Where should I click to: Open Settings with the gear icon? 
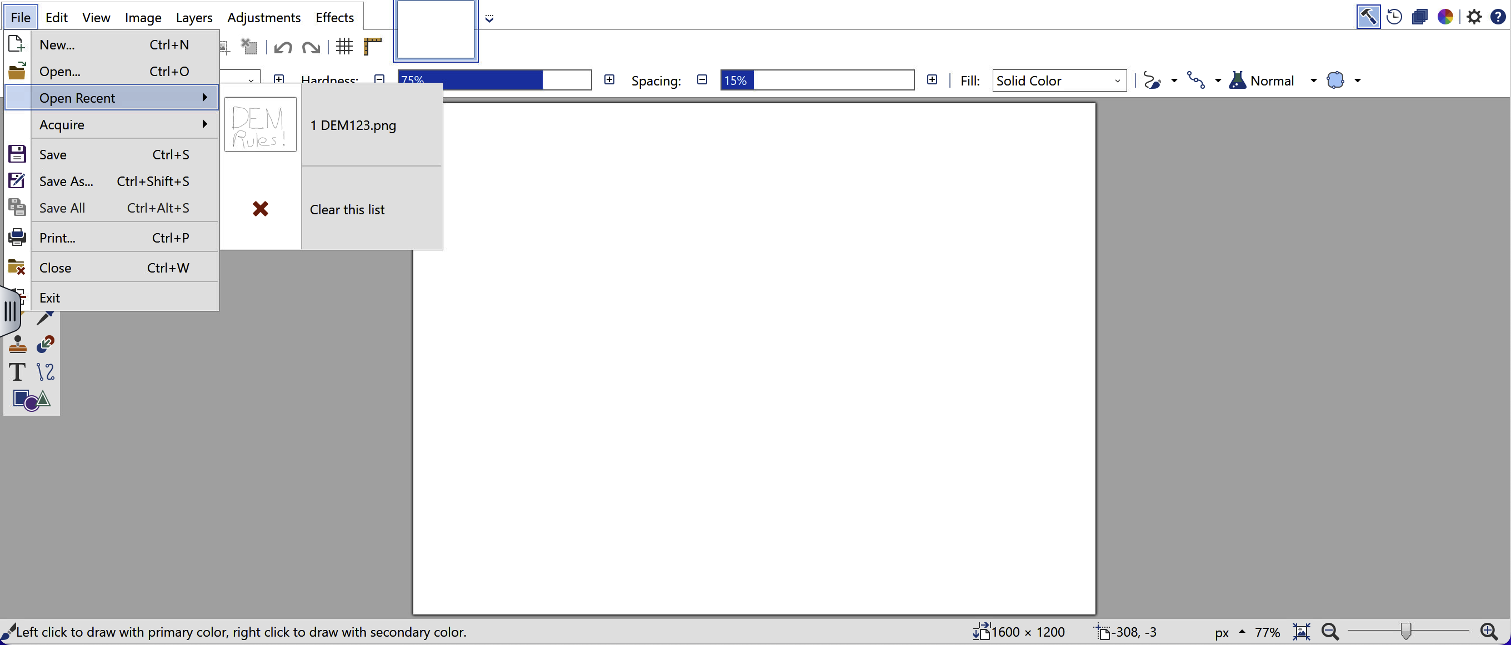click(1473, 17)
